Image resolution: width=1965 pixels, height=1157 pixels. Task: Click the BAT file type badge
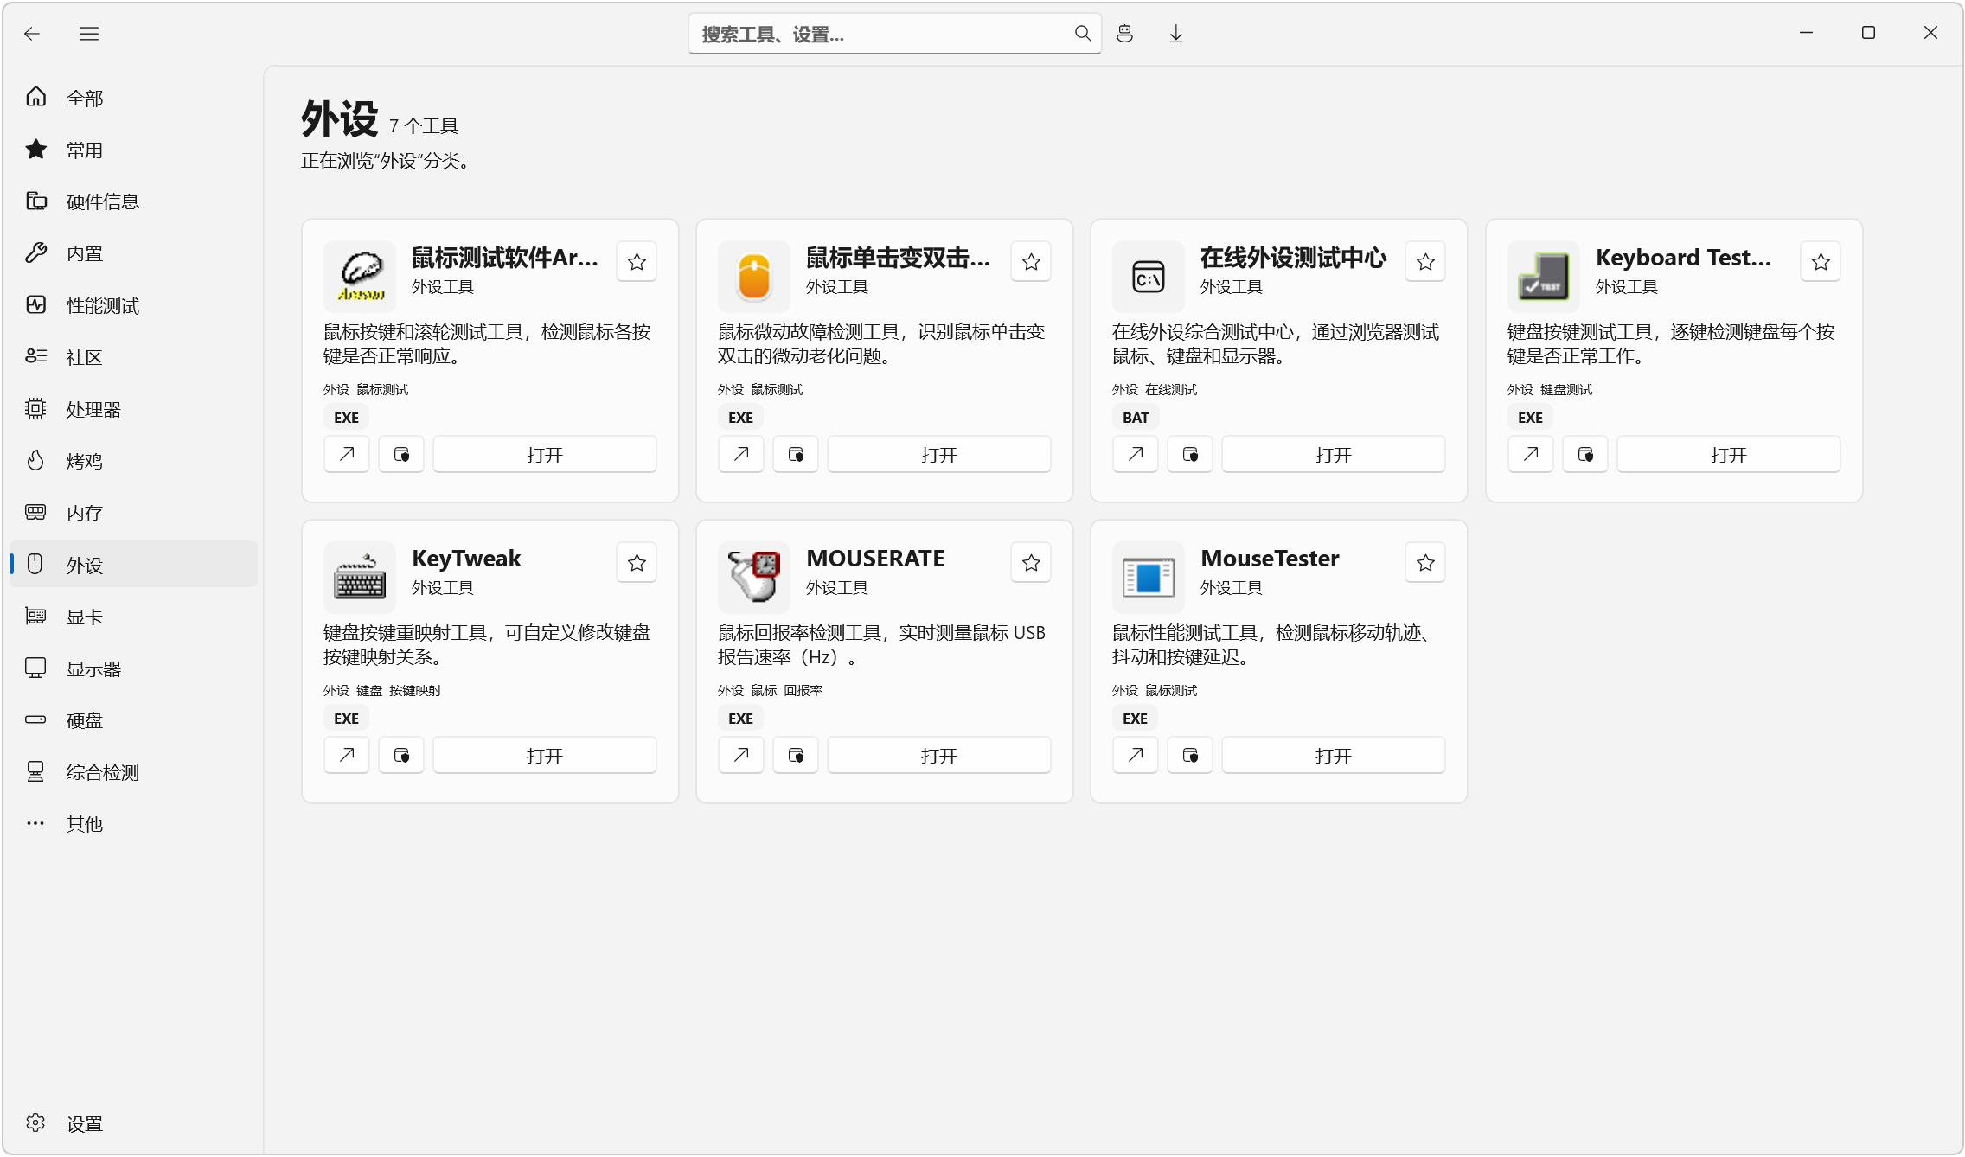(x=1136, y=418)
